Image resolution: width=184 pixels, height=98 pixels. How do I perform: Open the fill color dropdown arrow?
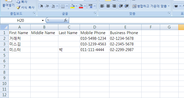(77, 6)
